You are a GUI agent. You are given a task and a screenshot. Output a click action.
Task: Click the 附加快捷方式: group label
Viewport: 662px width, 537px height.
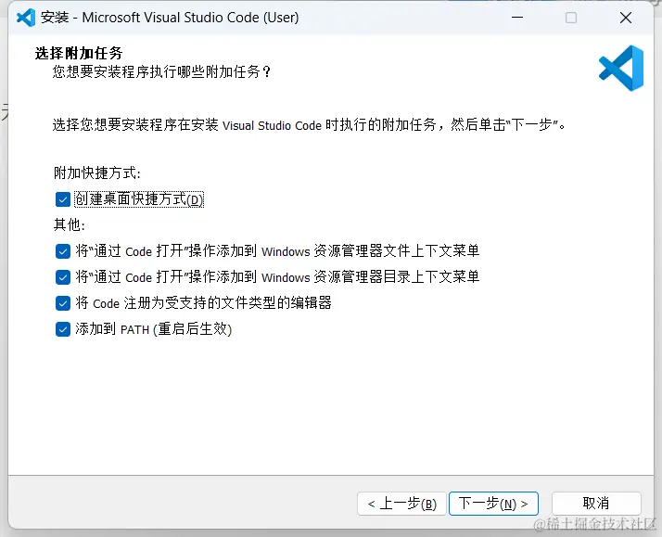(x=97, y=173)
